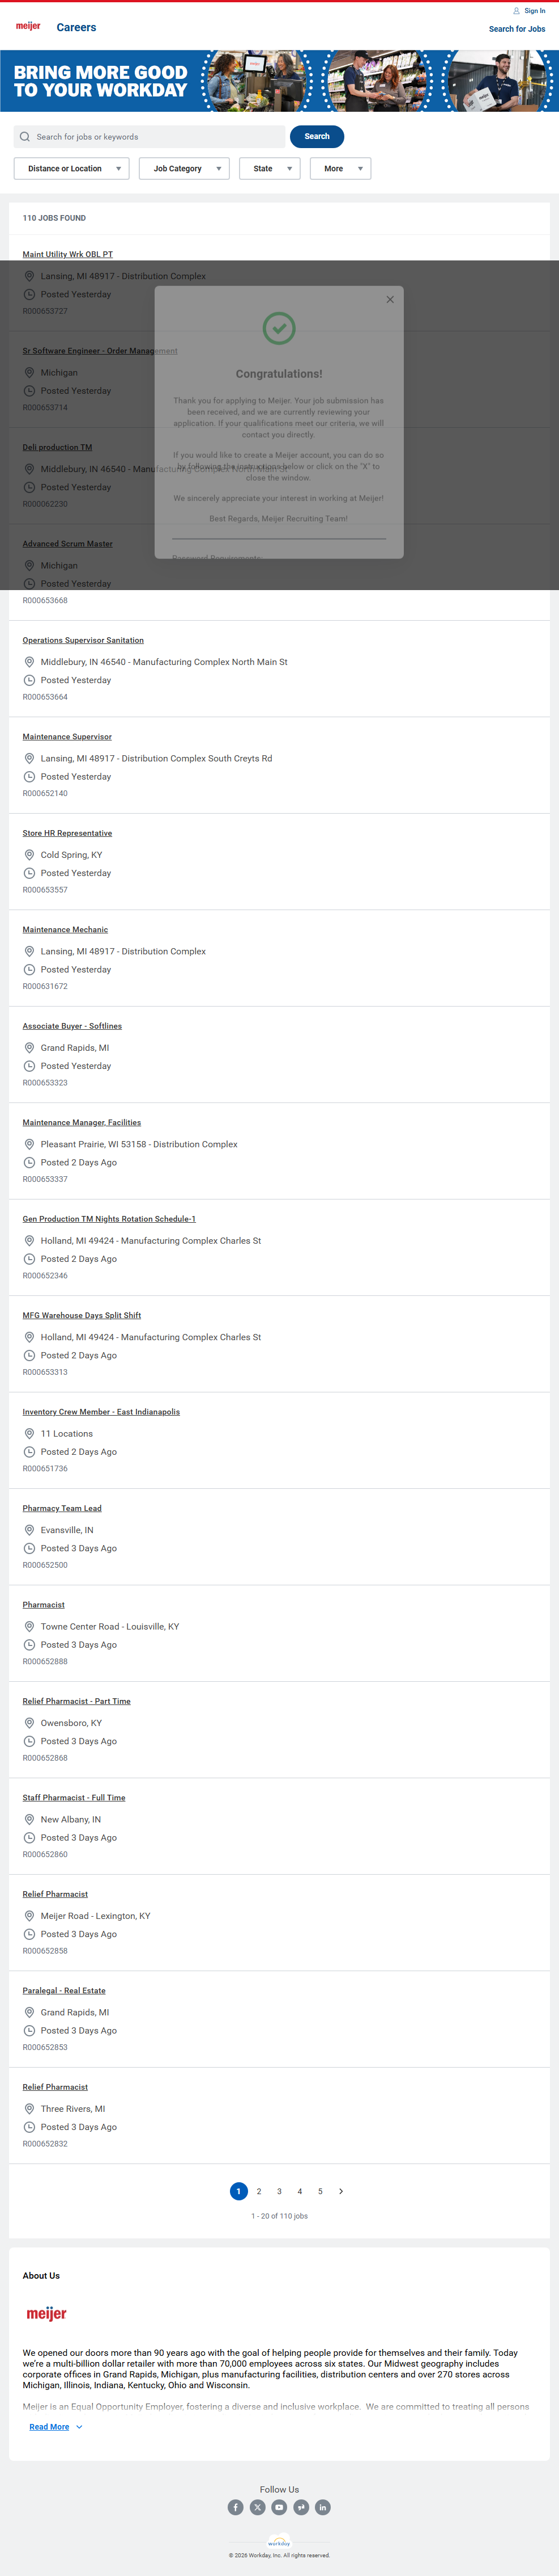
Task: Click the next page arrow in pagination
Action: tap(342, 2191)
